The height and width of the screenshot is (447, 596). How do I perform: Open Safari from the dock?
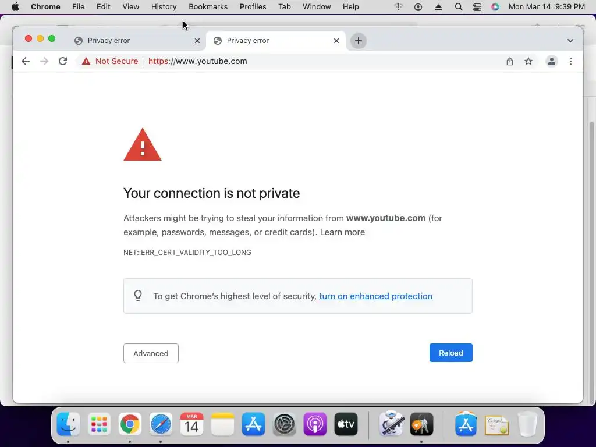pos(161,424)
